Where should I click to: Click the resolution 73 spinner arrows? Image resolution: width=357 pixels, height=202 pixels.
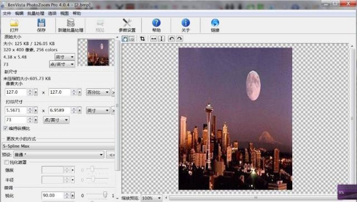click(x=30, y=120)
